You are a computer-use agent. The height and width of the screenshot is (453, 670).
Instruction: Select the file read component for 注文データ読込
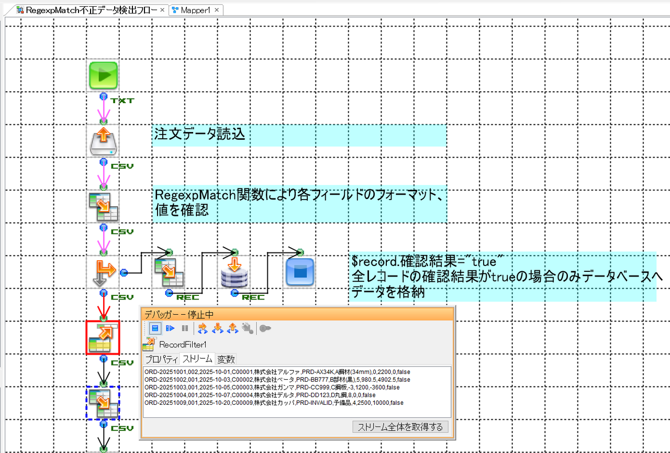[x=103, y=141]
